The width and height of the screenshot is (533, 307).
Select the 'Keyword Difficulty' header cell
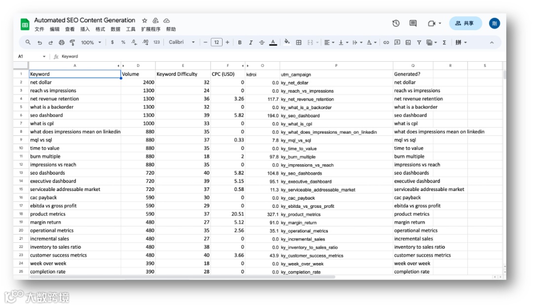pyautogui.click(x=183, y=74)
